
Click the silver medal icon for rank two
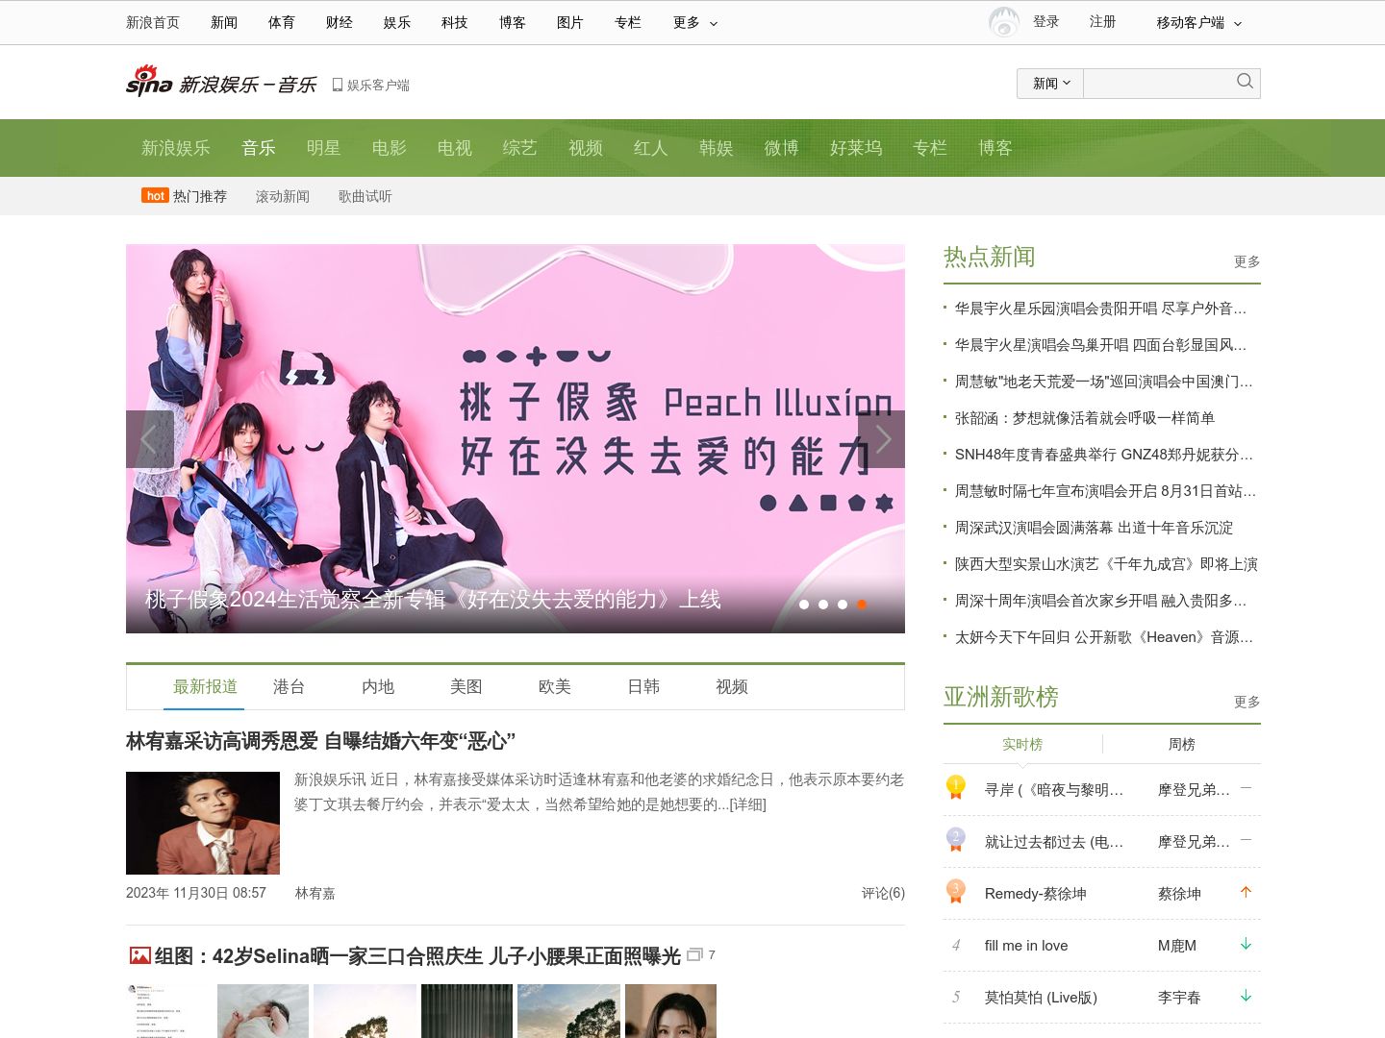point(955,840)
